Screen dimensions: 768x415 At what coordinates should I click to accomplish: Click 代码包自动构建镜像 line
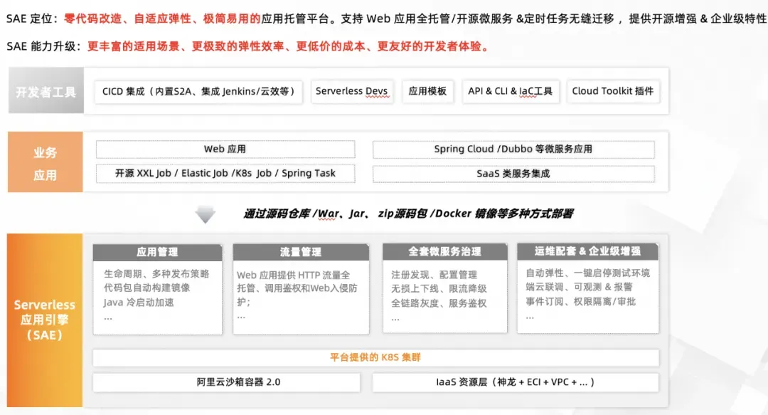pyautogui.click(x=147, y=288)
